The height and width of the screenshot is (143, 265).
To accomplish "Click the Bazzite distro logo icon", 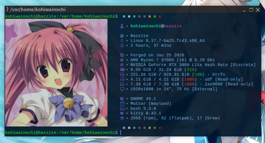I will [x=122, y=36].
